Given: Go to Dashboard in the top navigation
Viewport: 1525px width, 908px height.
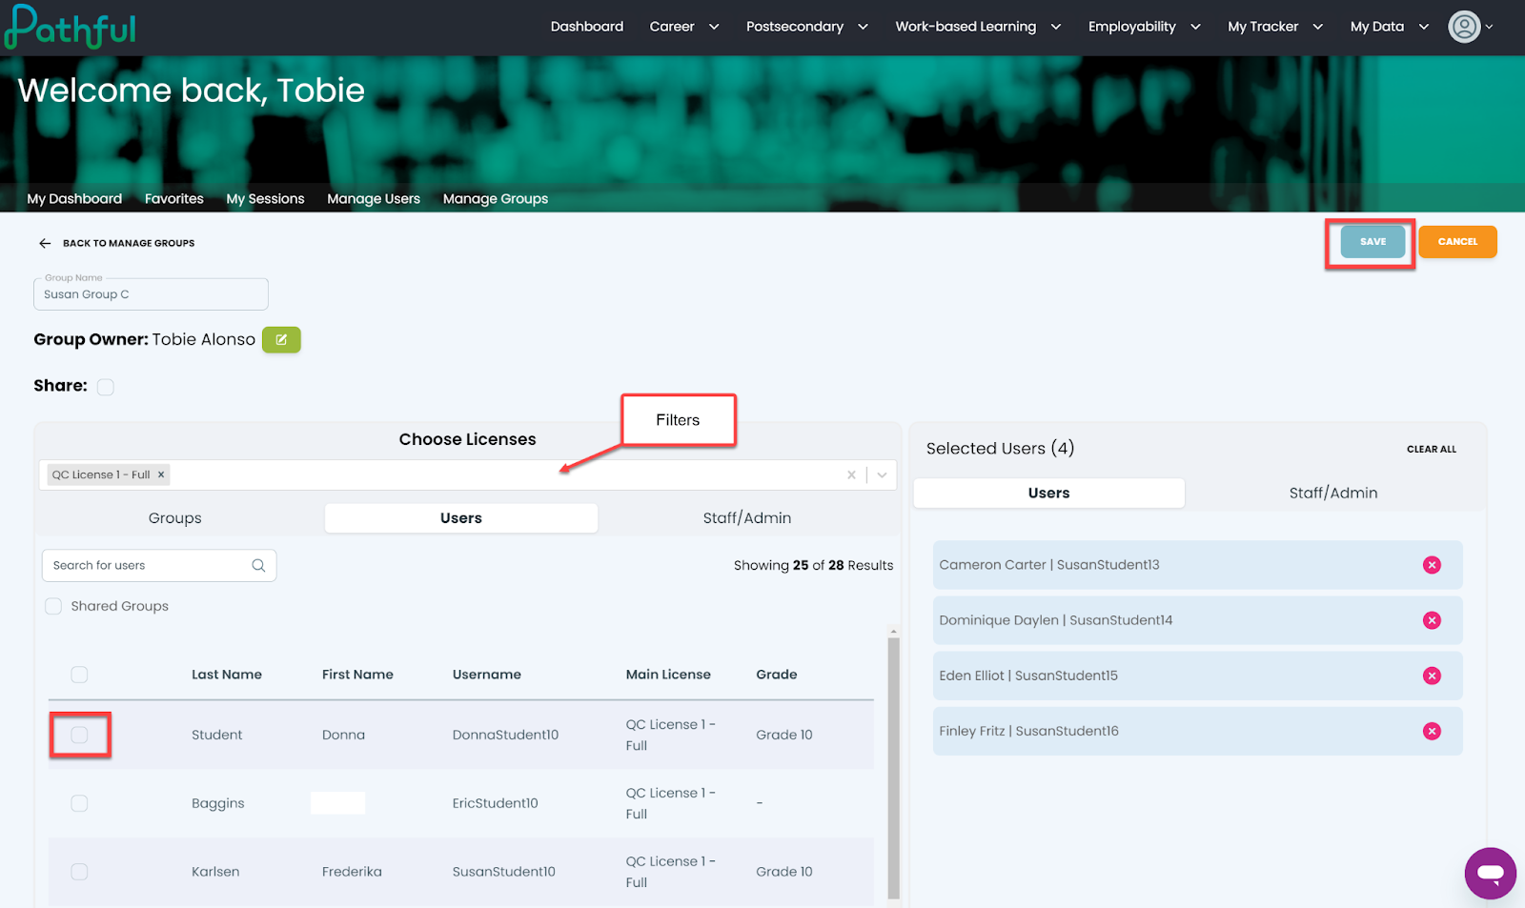Looking at the screenshot, I should coord(587,27).
